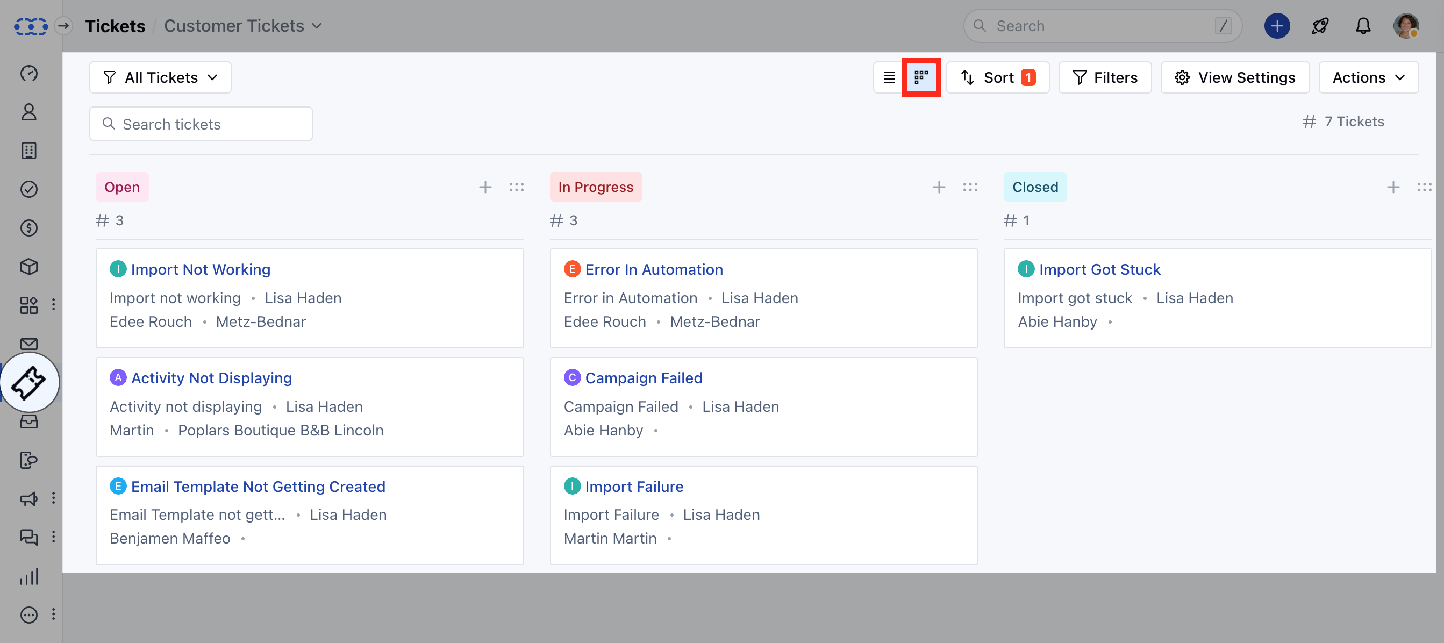Open the Open column options dots
The width and height of the screenshot is (1444, 643).
click(x=516, y=187)
